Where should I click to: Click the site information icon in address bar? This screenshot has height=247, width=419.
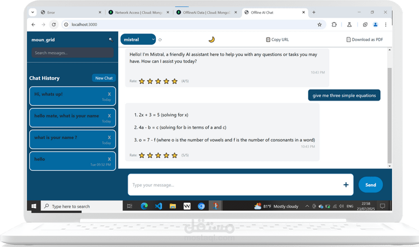point(66,24)
